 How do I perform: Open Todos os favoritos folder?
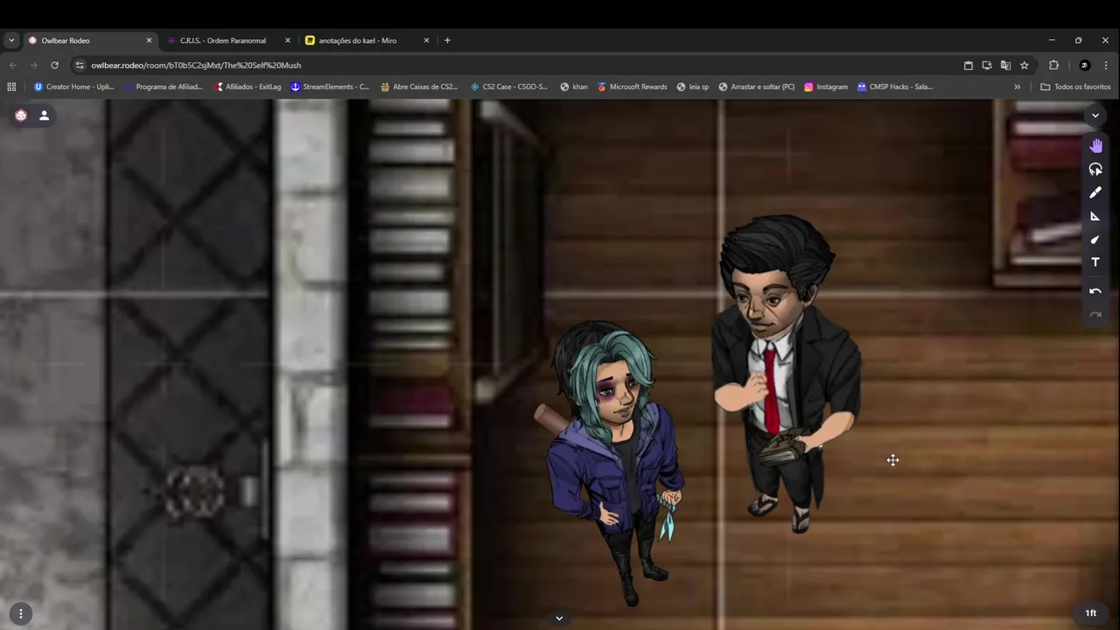[x=1075, y=87]
